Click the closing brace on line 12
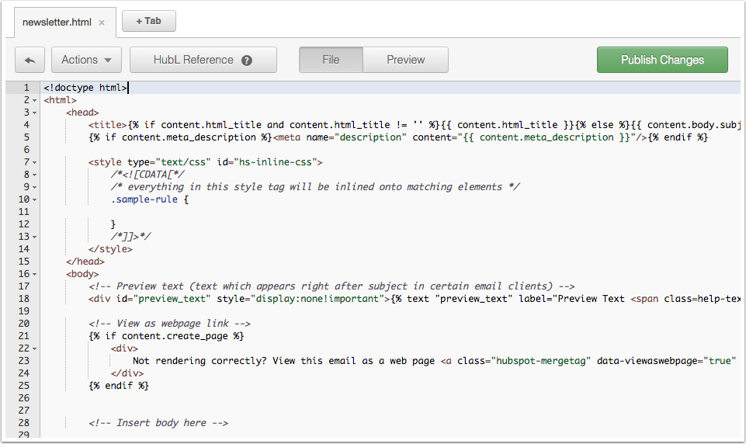The height and width of the screenshot is (444, 746). point(113,224)
